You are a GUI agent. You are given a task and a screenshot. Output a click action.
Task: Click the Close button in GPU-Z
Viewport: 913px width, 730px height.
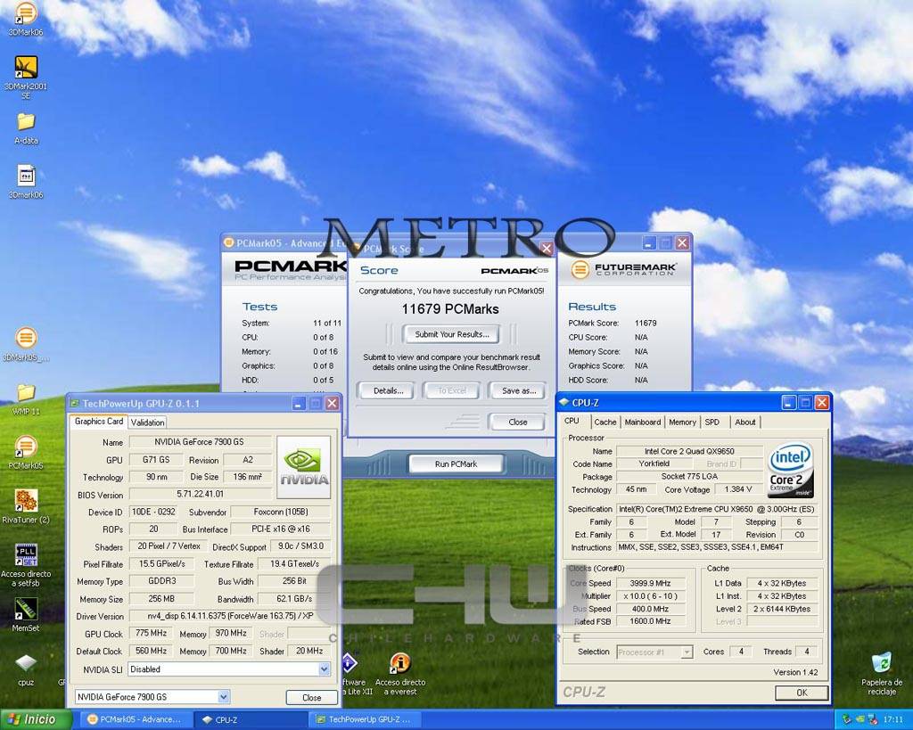pos(311,697)
